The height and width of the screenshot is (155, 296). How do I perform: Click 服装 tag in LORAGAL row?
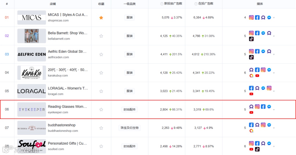129,91
